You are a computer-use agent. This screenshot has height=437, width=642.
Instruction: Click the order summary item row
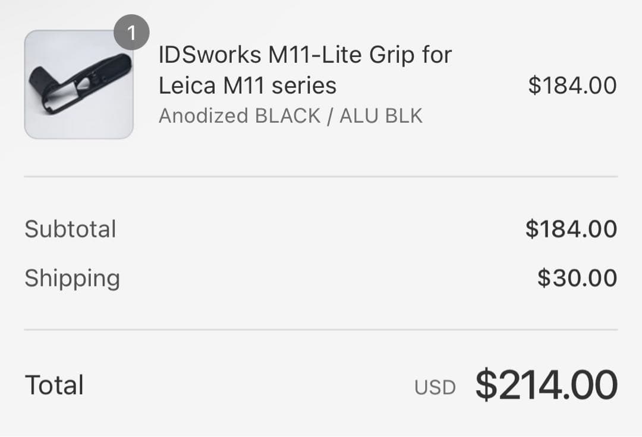(321, 86)
